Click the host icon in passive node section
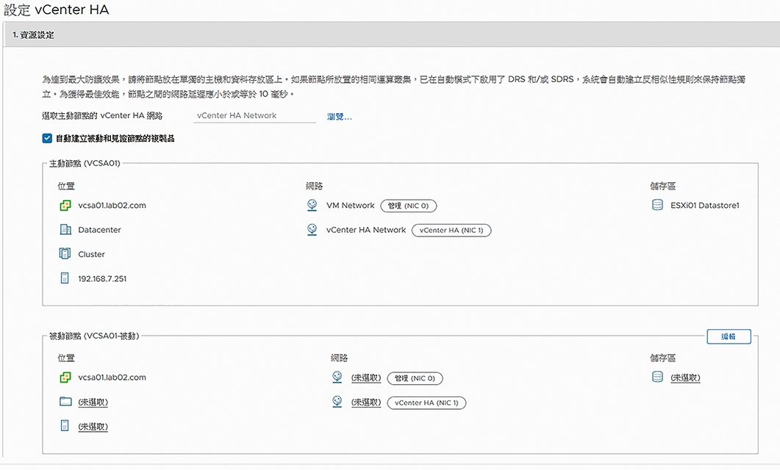Screen dimensions: 780x470 pyautogui.click(x=65, y=426)
